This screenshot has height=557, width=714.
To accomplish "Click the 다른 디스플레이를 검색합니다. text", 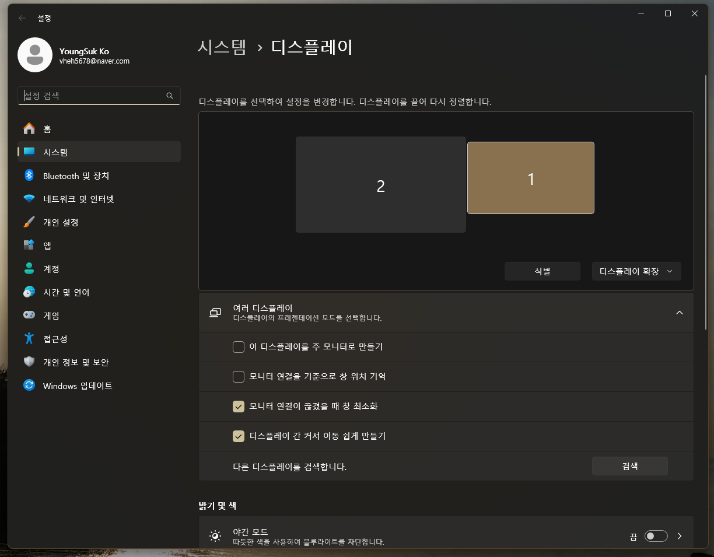I will point(290,467).
